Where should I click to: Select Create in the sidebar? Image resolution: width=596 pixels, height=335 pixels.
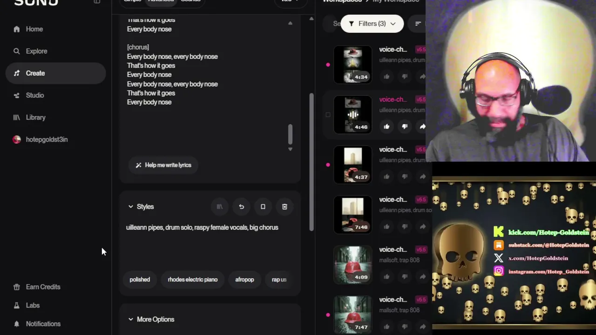pos(55,73)
